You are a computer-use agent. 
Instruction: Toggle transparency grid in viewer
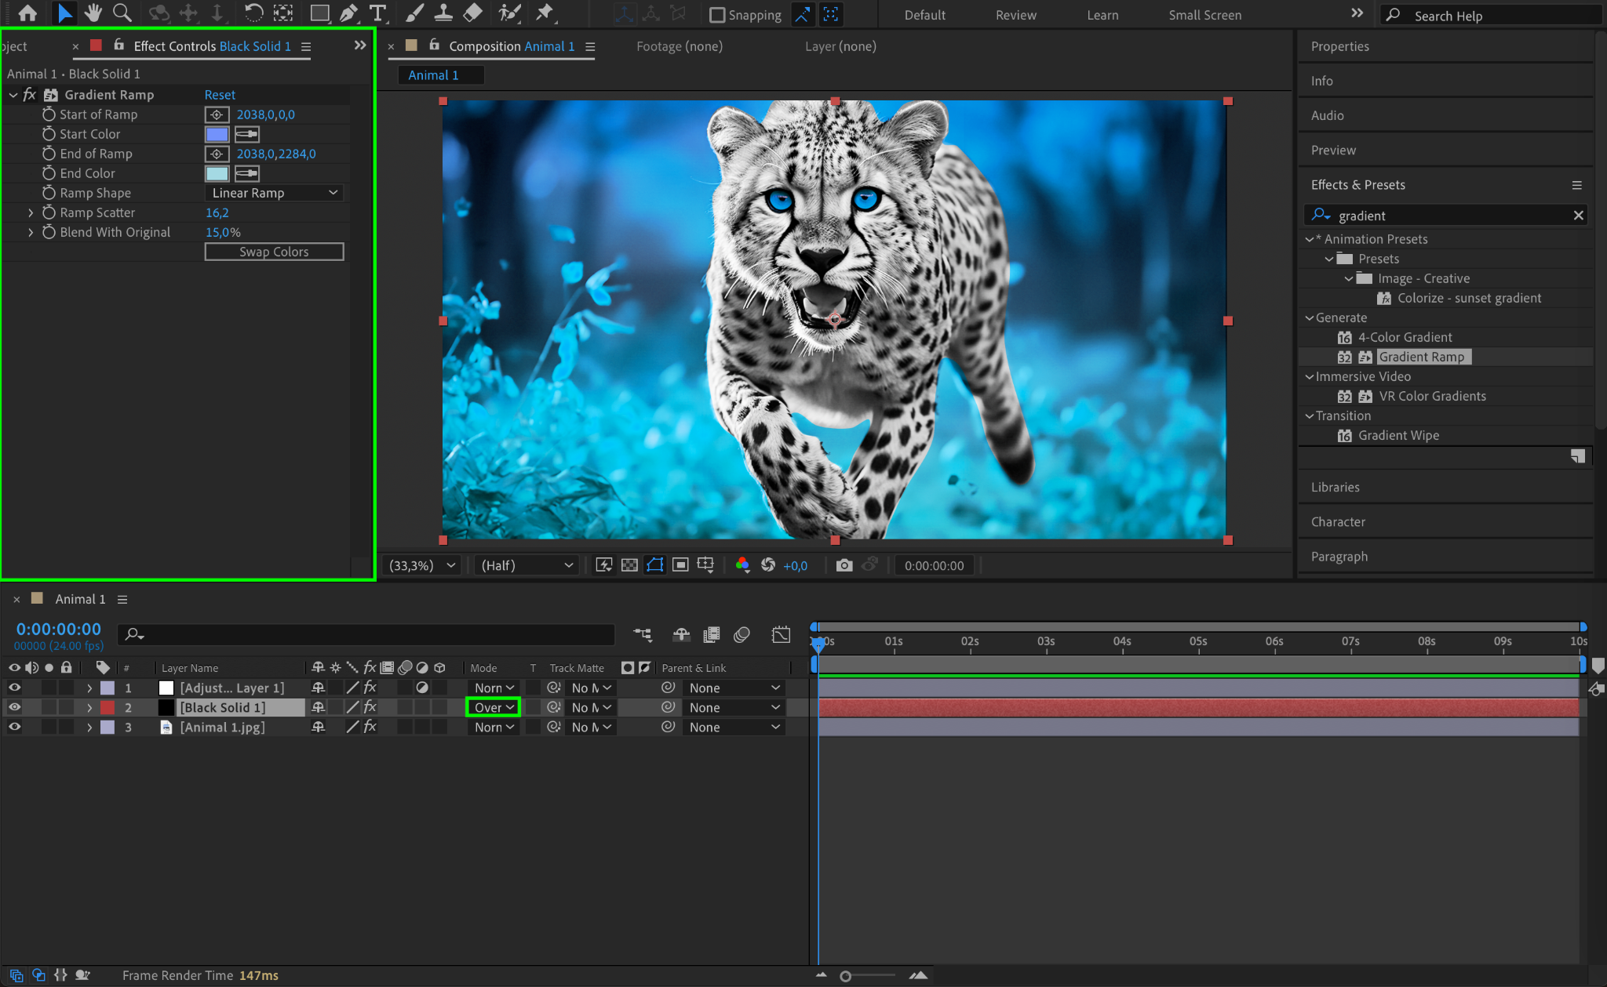629,565
